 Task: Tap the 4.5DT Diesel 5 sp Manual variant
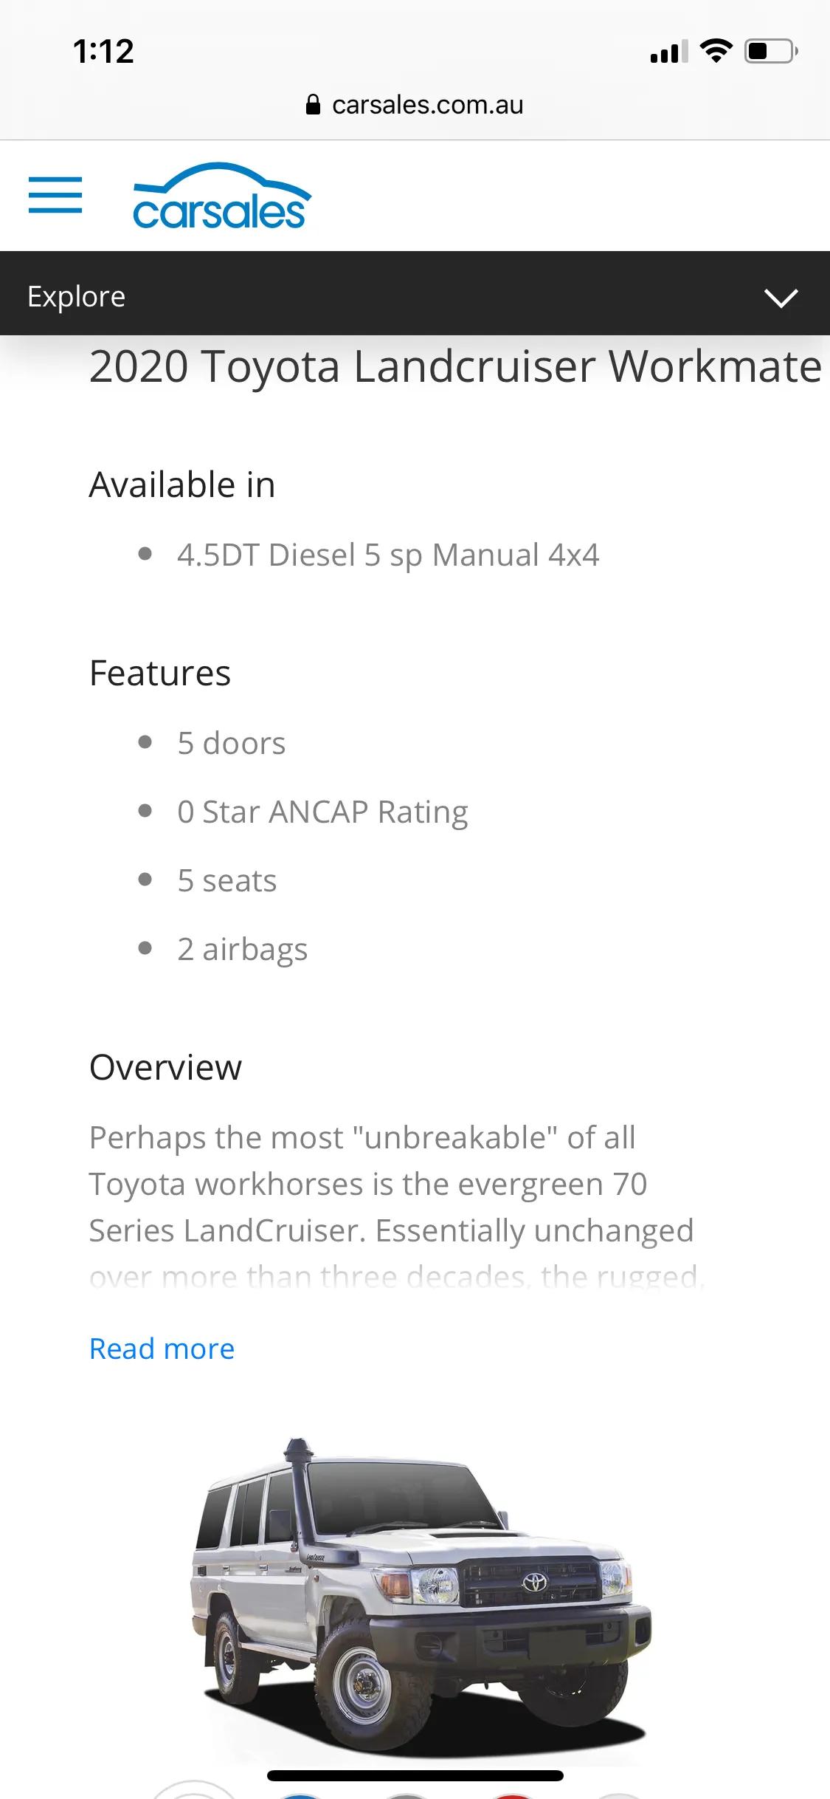tap(388, 555)
